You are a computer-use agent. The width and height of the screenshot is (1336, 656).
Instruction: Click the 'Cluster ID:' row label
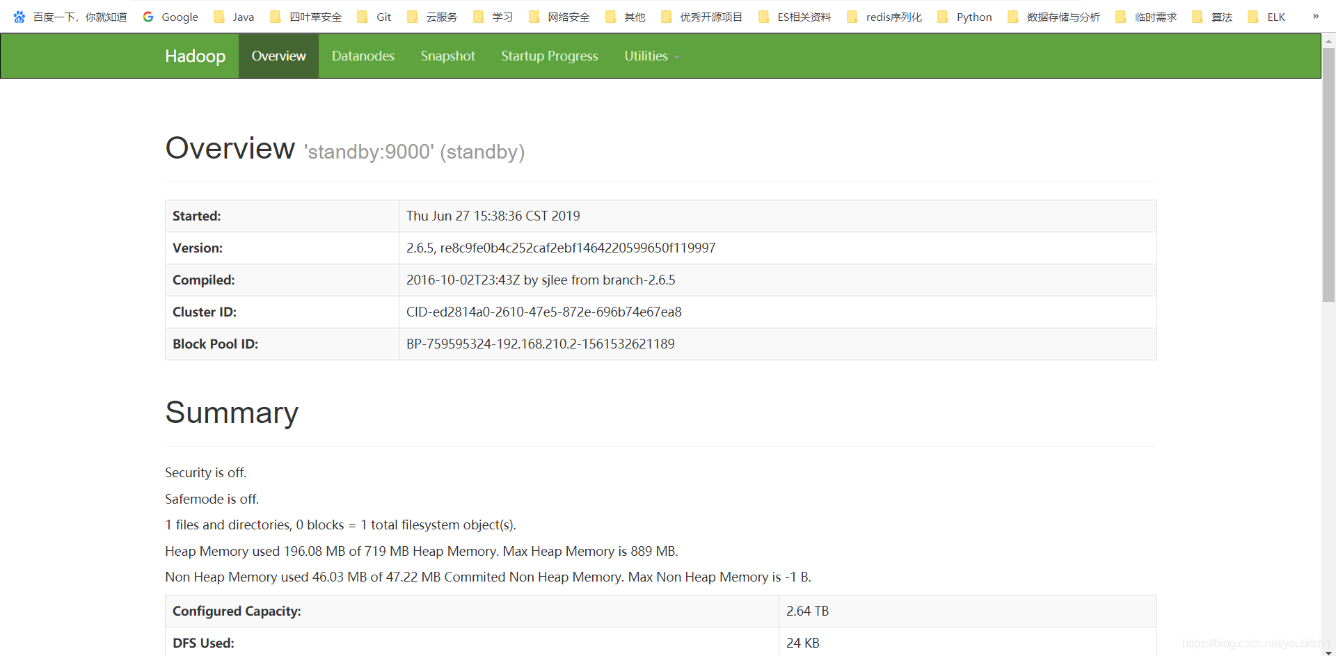point(205,312)
